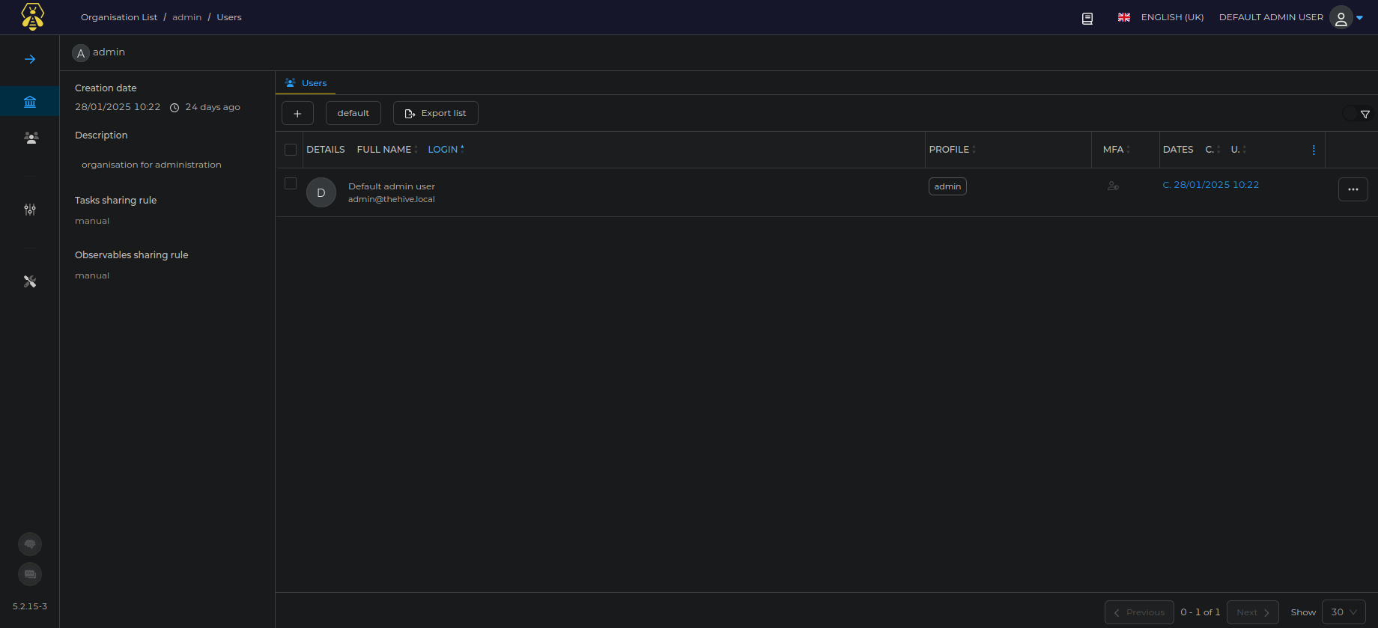The height and width of the screenshot is (628, 1378).
Task: Click the UK flag language icon
Action: (x=1124, y=17)
